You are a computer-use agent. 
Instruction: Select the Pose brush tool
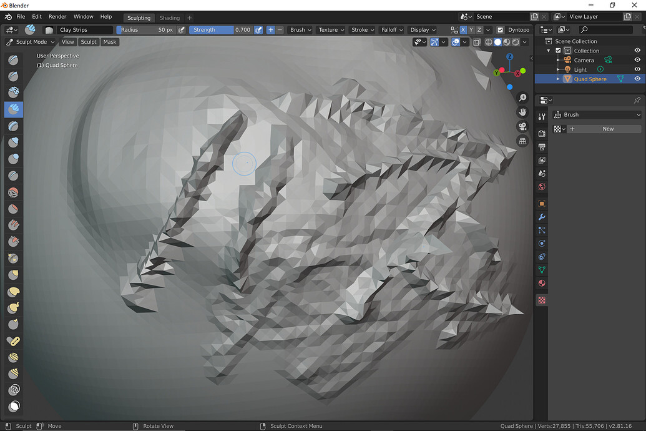(13, 340)
